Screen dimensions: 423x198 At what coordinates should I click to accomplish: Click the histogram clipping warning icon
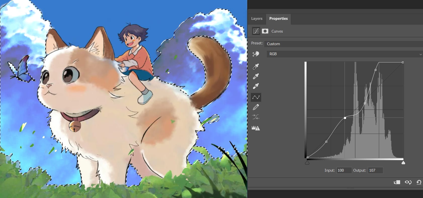[x=256, y=128]
